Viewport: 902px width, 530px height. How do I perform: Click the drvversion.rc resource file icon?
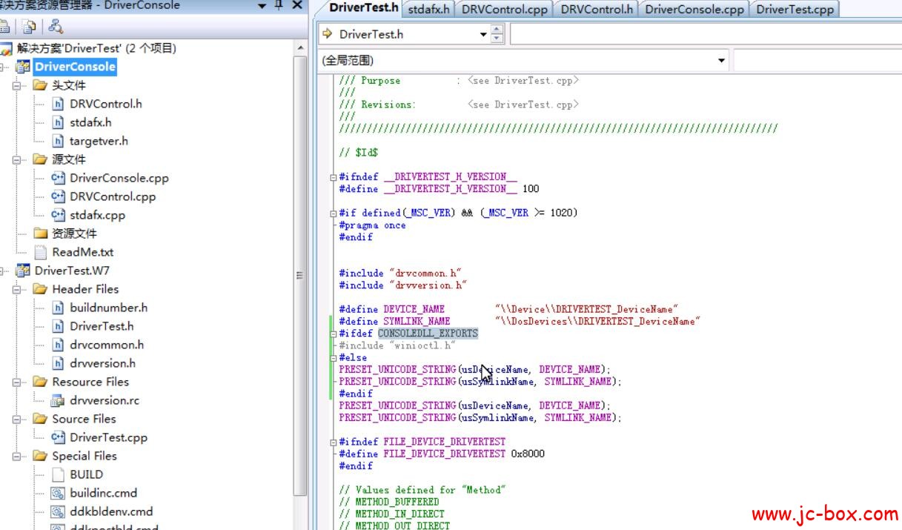[58, 400]
